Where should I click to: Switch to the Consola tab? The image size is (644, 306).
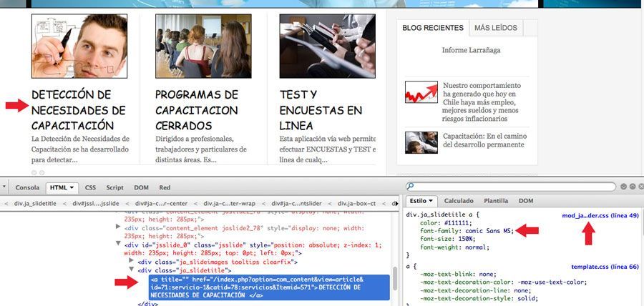(x=27, y=187)
